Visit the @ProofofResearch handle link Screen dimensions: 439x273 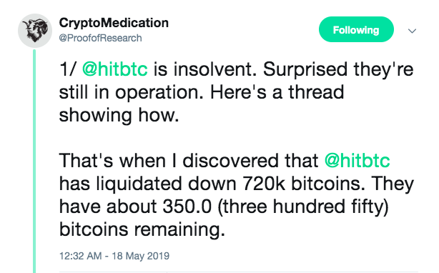[100, 38]
